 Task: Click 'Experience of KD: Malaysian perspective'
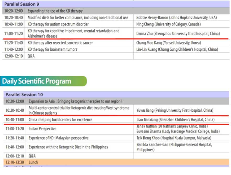[59, 138]
